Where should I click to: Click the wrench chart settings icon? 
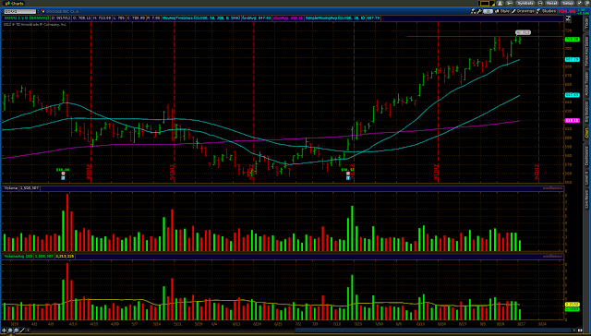pos(479,11)
